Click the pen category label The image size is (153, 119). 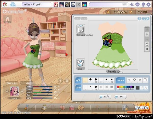pyautogui.click(x=78, y=88)
